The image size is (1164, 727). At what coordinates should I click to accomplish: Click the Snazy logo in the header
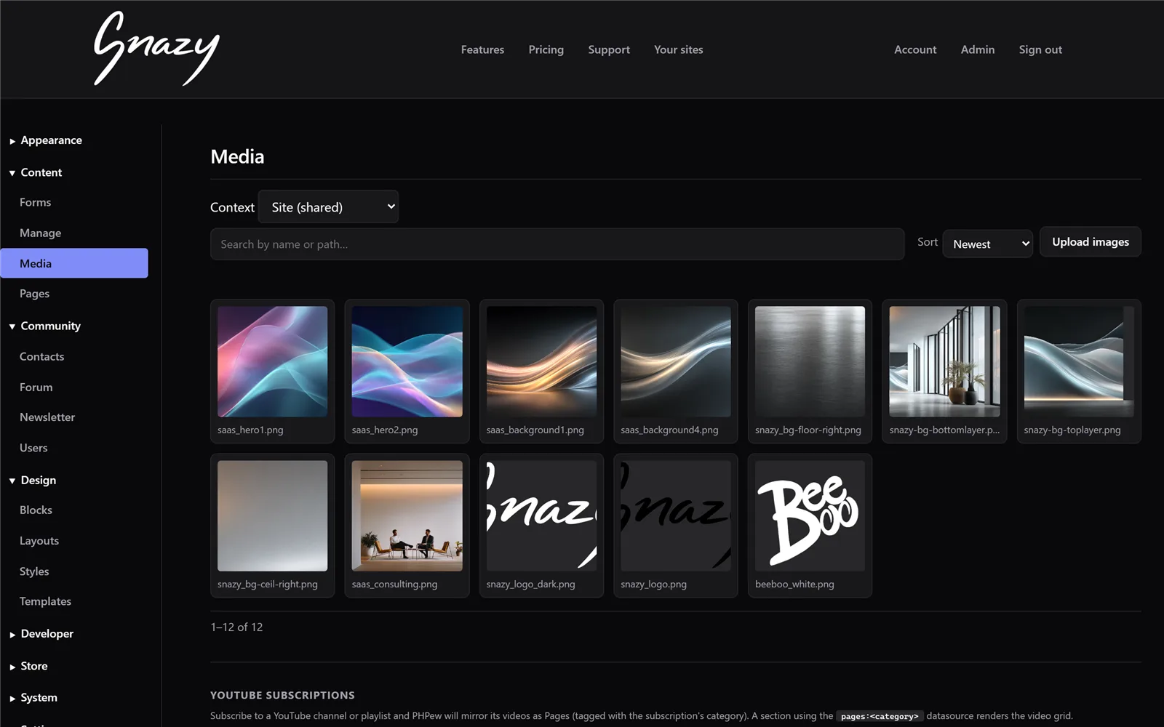156,49
